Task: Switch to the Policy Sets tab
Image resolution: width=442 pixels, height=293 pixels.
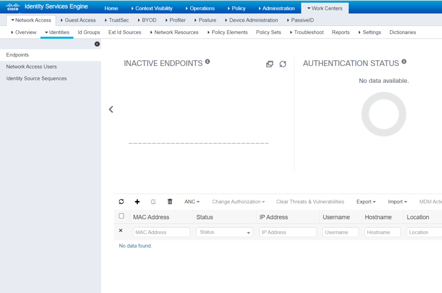Action: pyautogui.click(x=268, y=32)
